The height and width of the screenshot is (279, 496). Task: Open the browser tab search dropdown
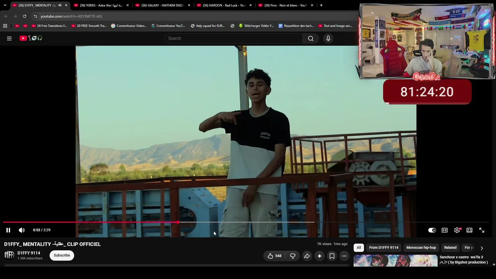tap(5, 5)
